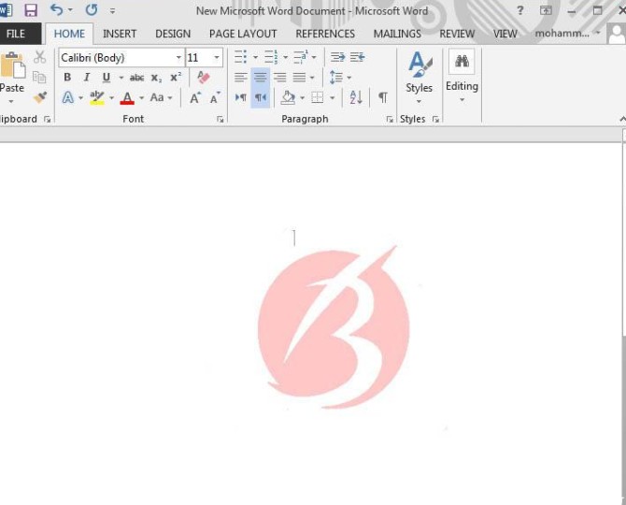Expand the underline style options arrow
Image resolution: width=626 pixels, height=505 pixels.
coord(121,78)
